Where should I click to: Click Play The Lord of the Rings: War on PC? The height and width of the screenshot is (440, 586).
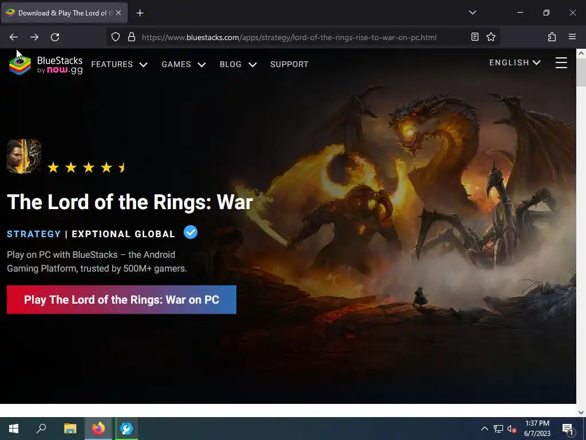[x=121, y=300]
